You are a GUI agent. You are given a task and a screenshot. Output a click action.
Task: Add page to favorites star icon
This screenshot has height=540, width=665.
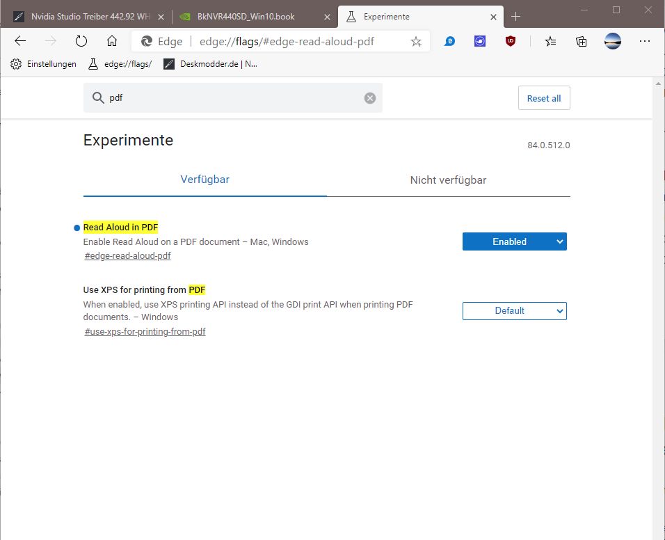[416, 42]
